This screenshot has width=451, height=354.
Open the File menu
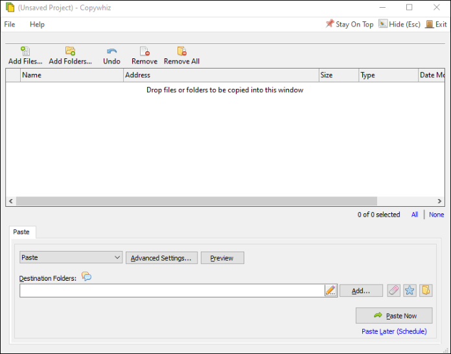click(10, 25)
